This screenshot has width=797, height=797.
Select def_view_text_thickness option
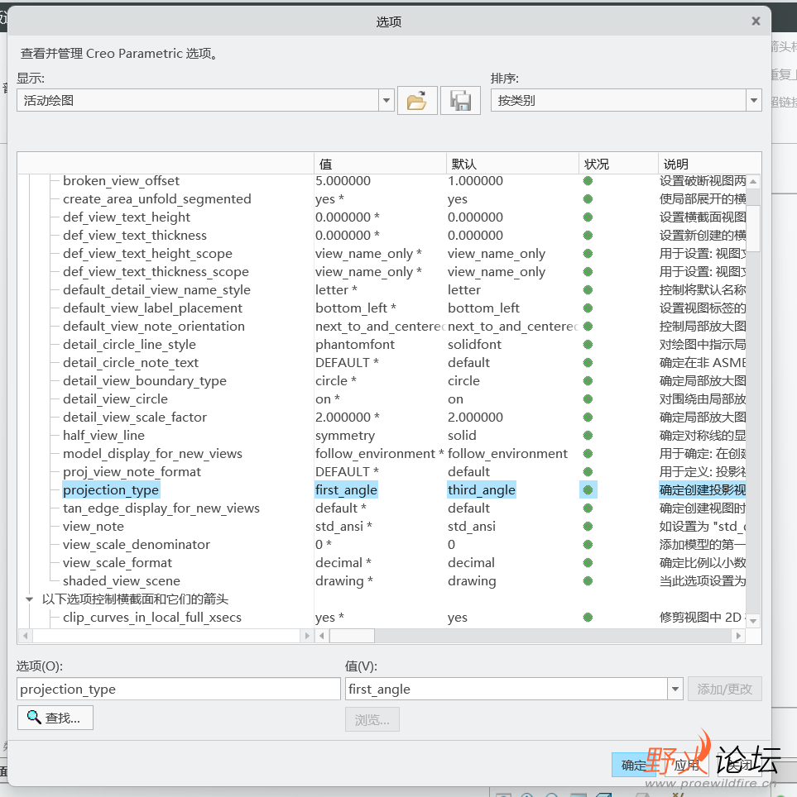(x=135, y=236)
